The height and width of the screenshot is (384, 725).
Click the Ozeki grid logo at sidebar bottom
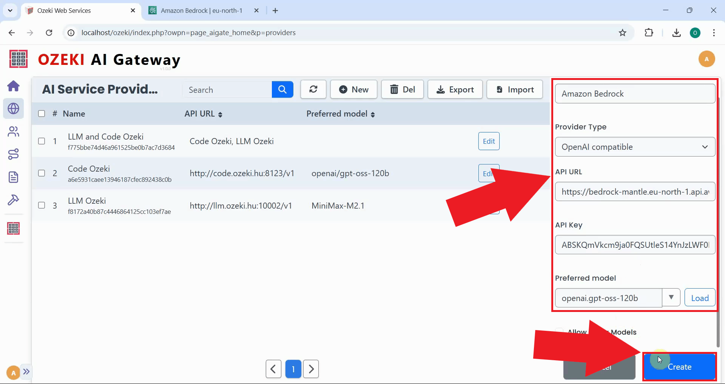click(x=14, y=228)
